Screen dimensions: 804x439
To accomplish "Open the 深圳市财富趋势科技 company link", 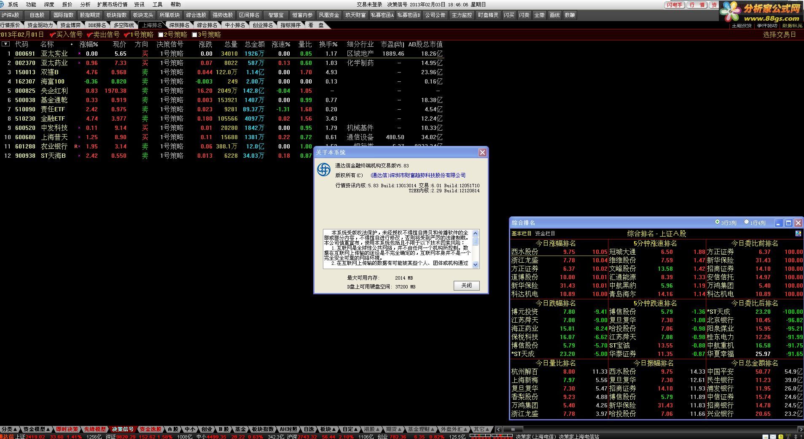I will pos(418,175).
